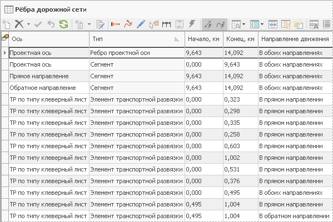Click the calculator icon in toolbar

click(180, 24)
